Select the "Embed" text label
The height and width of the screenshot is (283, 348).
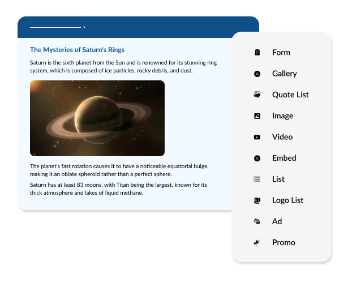click(284, 158)
